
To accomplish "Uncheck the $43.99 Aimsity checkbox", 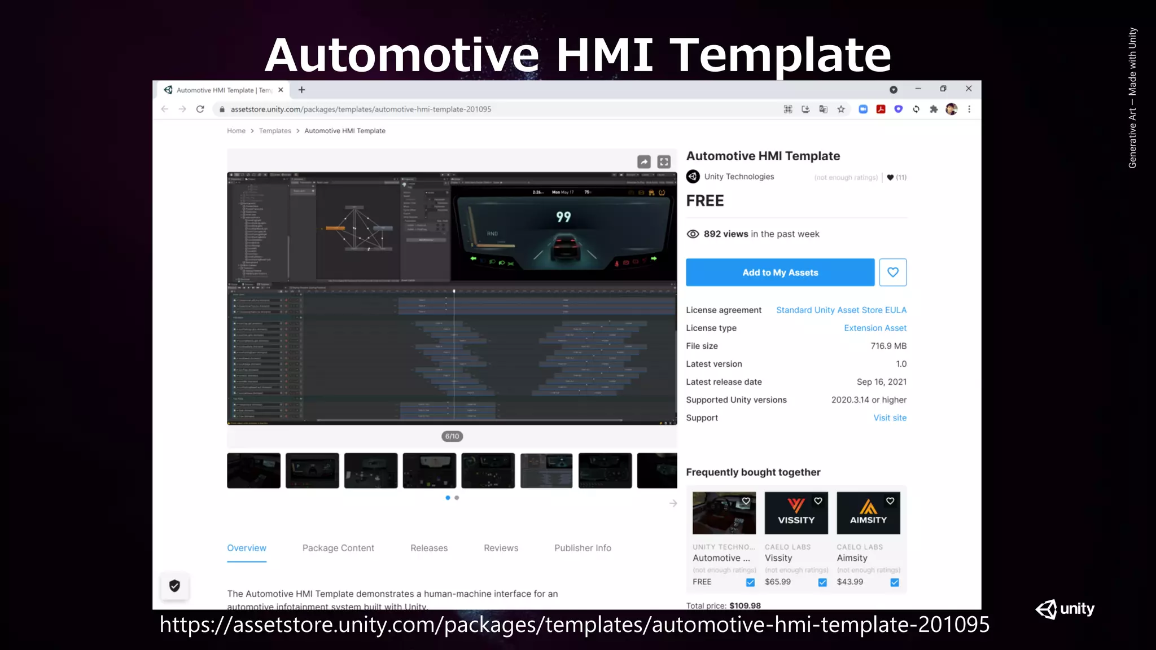I will (x=895, y=582).
